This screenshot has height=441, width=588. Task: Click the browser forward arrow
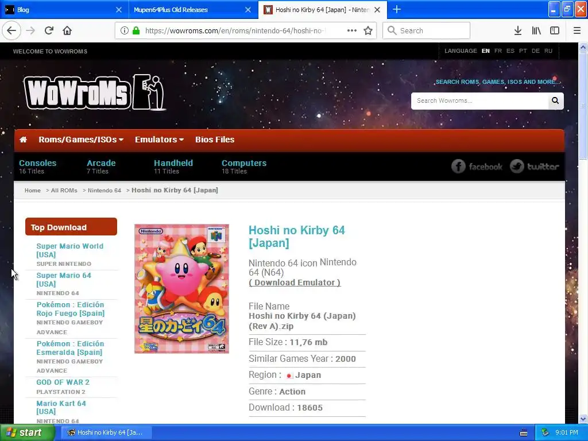pyautogui.click(x=30, y=31)
